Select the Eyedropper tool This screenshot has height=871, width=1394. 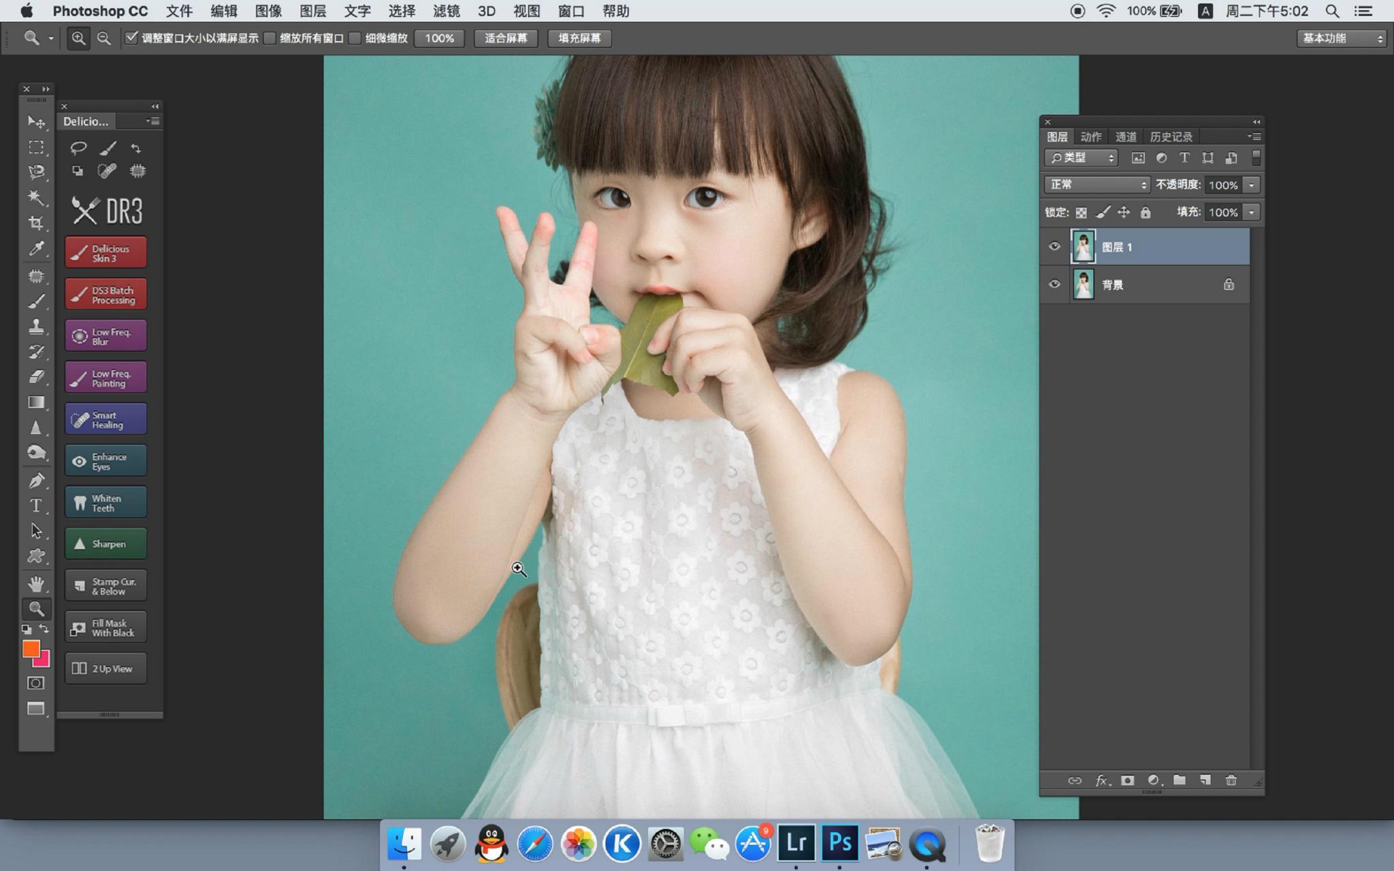point(36,248)
